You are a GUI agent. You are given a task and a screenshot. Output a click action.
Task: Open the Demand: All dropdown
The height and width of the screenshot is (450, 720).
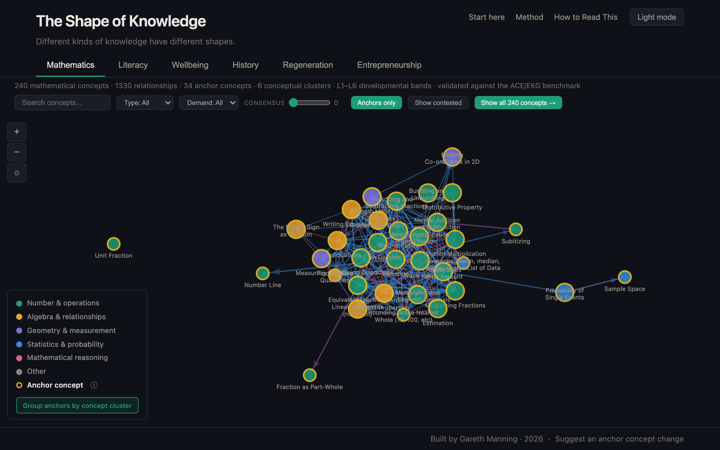(208, 103)
